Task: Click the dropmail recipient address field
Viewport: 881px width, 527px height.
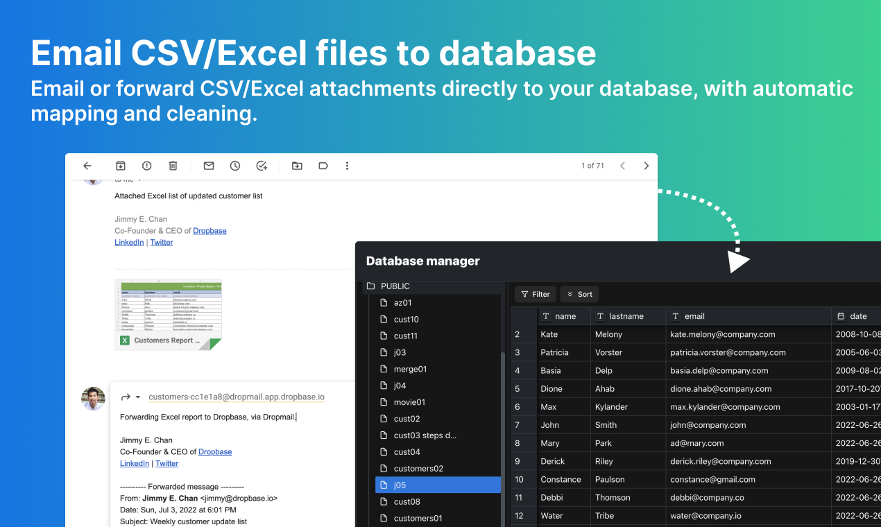Action: coord(237,397)
